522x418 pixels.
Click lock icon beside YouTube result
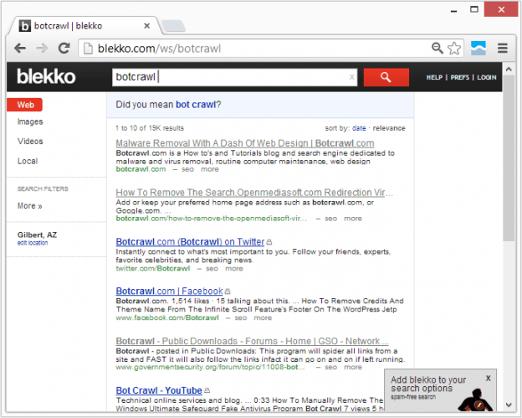(x=207, y=390)
